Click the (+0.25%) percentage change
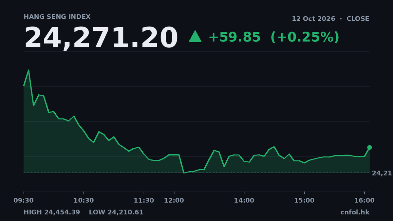This screenshot has width=393, height=221. 305,37
